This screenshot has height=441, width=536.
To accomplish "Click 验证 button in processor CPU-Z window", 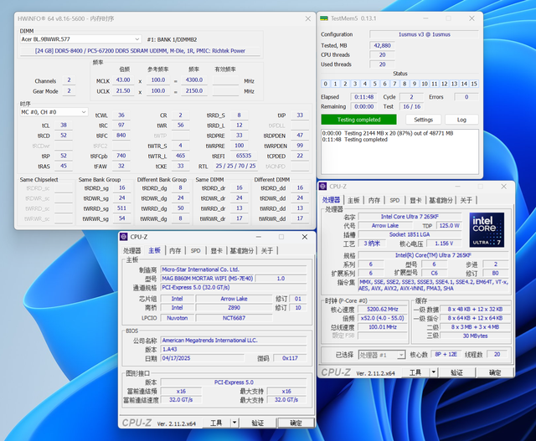I will (456, 372).
